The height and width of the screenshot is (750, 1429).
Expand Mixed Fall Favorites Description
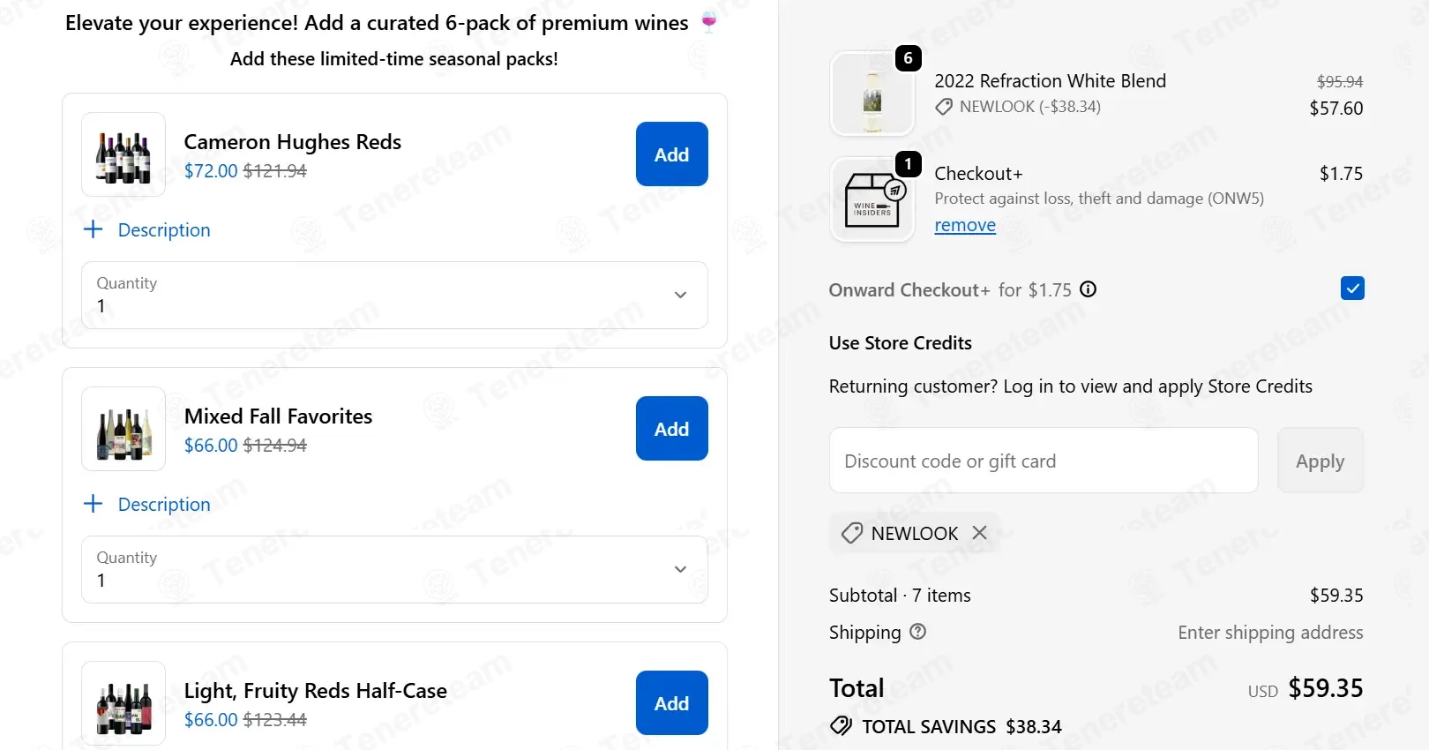click(x=164, y=505)
